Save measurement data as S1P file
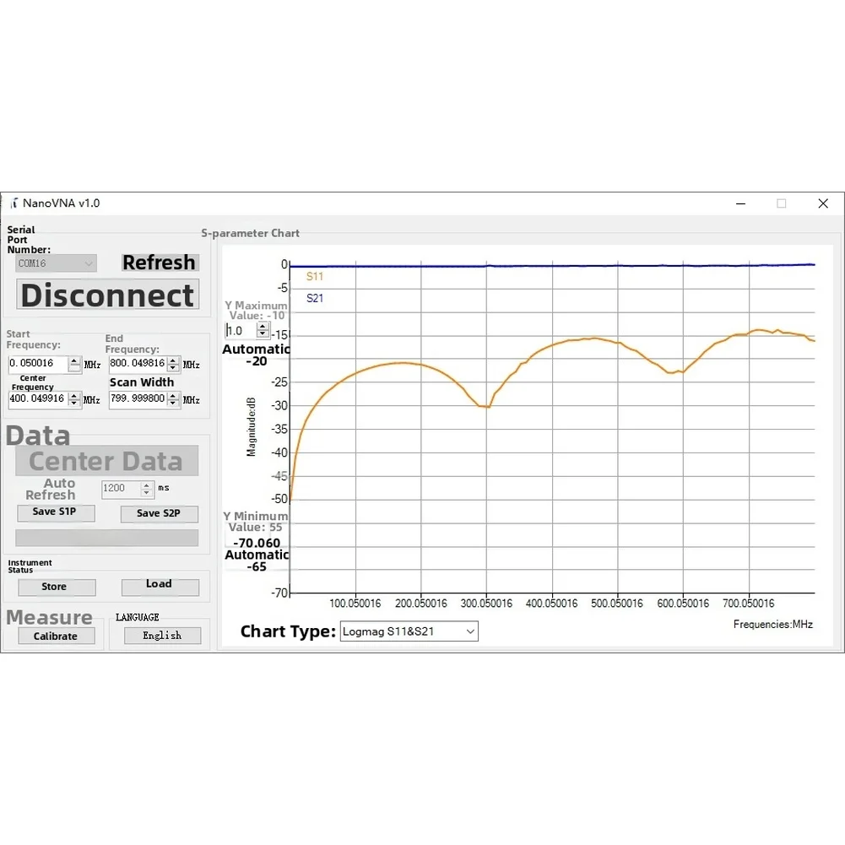845x845 pixels. (x=56, y=512)
